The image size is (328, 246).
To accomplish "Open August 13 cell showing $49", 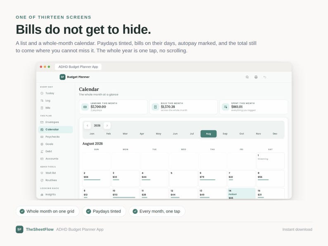I will [x=212, y=193].
